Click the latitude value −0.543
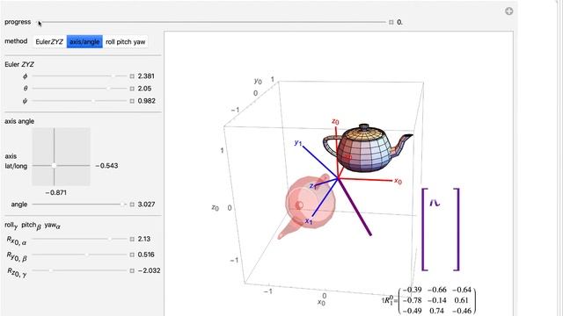This screenshot has width=563, height=316. (x=106, y=166)
